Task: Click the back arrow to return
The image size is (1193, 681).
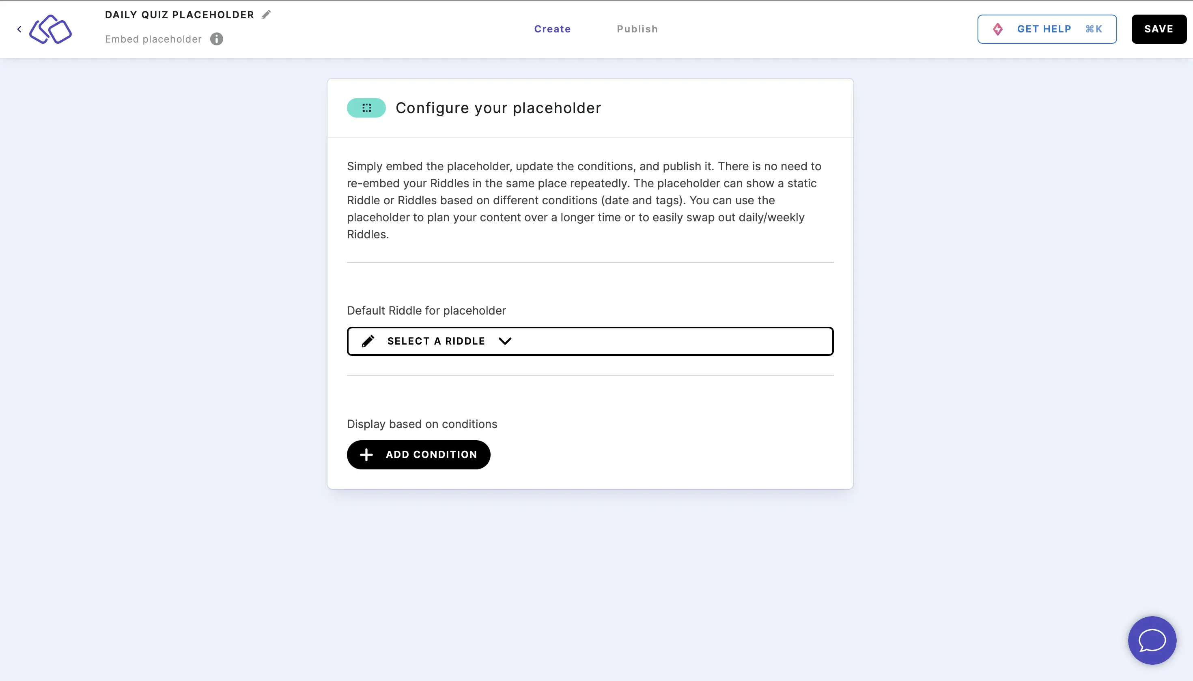Action: [19, 29]
